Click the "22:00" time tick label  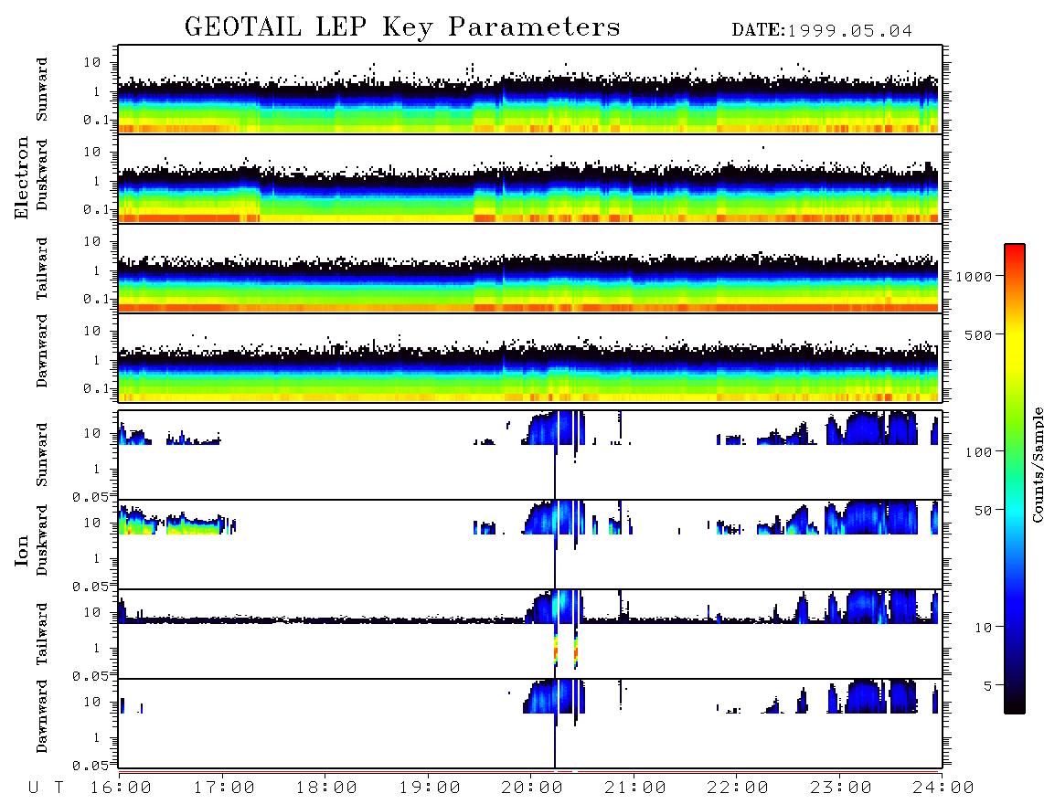click(738, 788)
